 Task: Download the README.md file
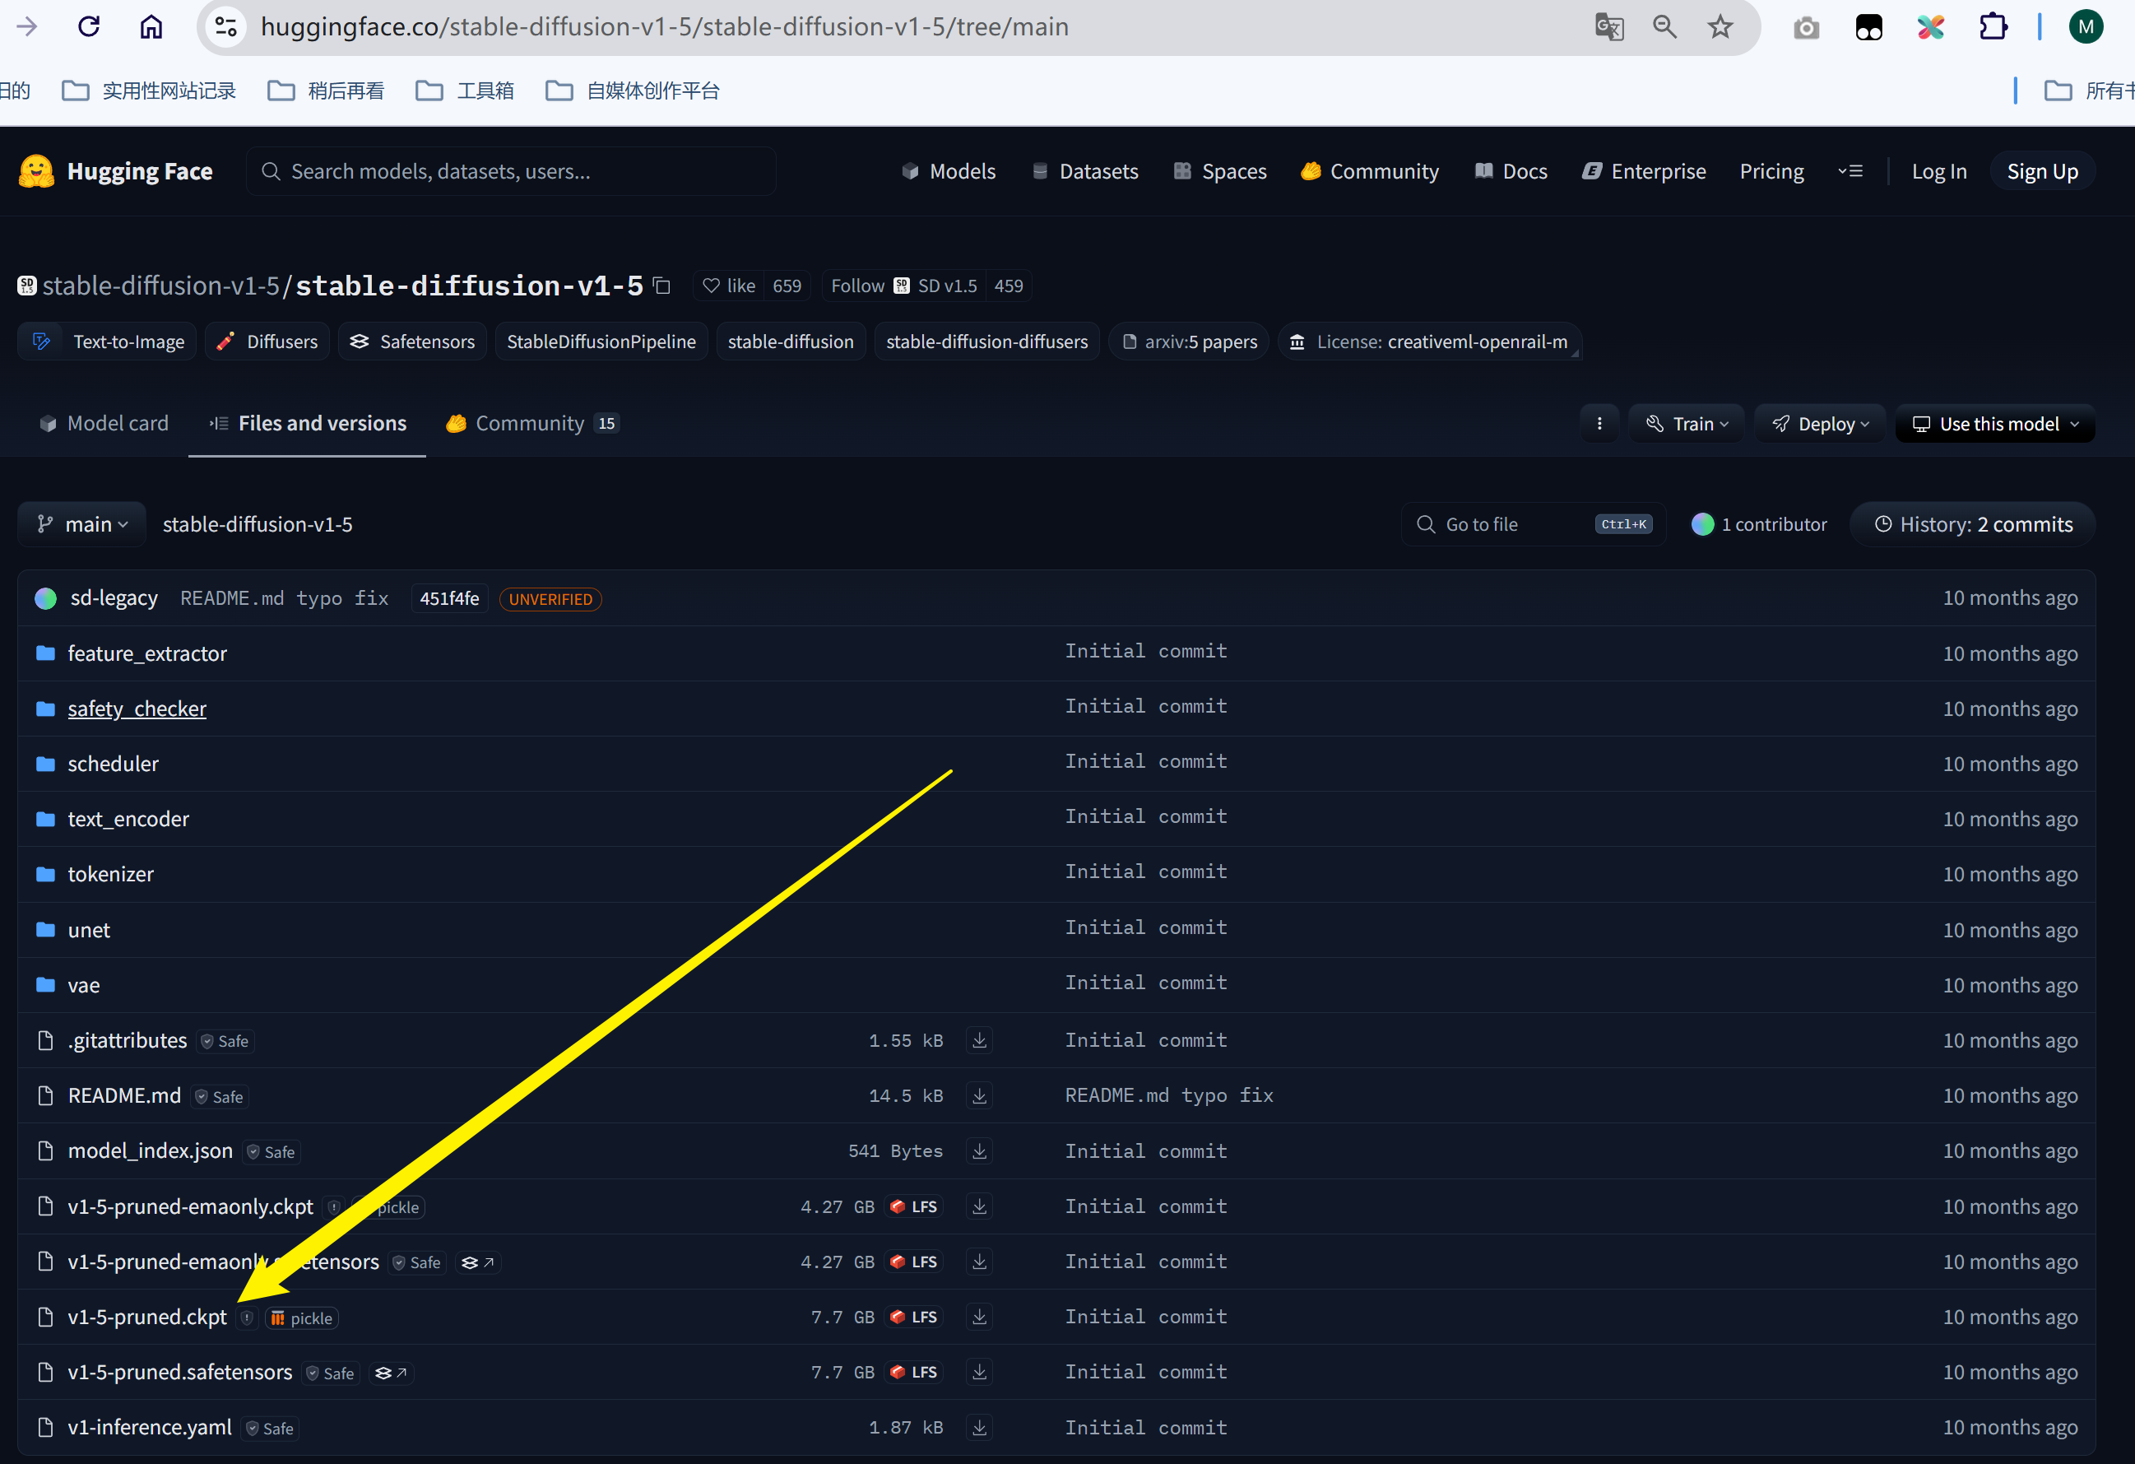(979, 1095)
